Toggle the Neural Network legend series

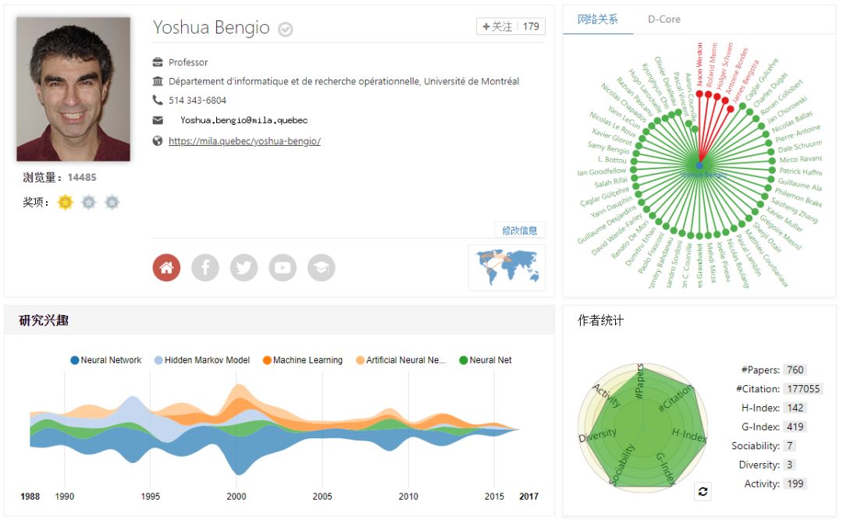[106, 360]
